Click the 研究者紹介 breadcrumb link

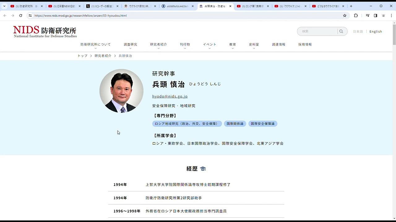click(x=103, y=56)
